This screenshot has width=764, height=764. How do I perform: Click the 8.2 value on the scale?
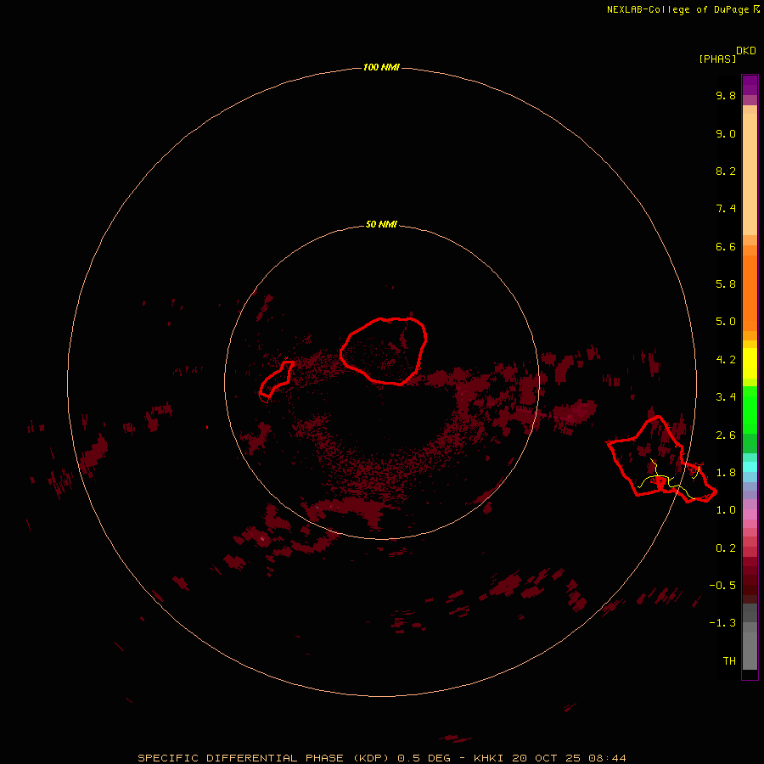pos(726,171)
